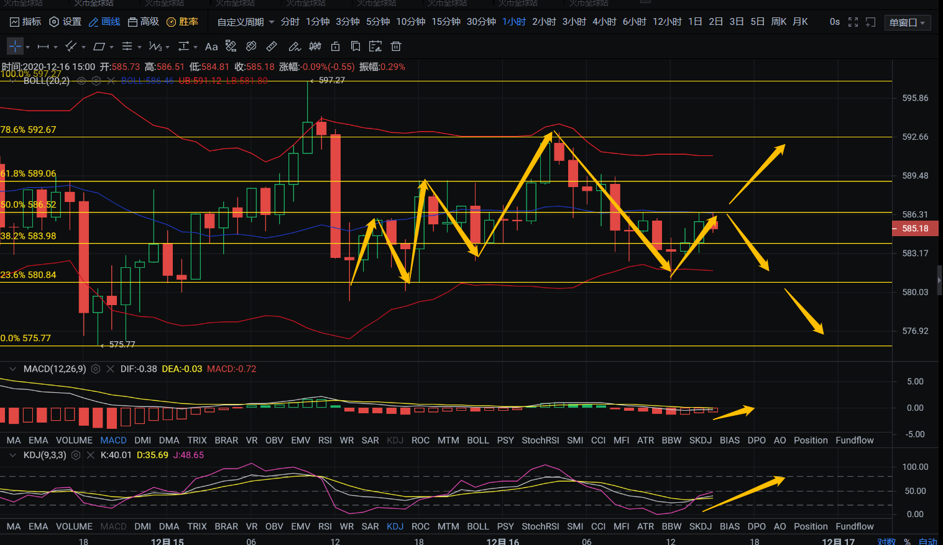Click the 585.18 current price label

pos(915,229)
